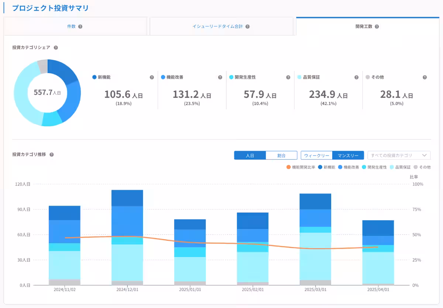Click help icon in 新機能 card

(x=152, y=78)
